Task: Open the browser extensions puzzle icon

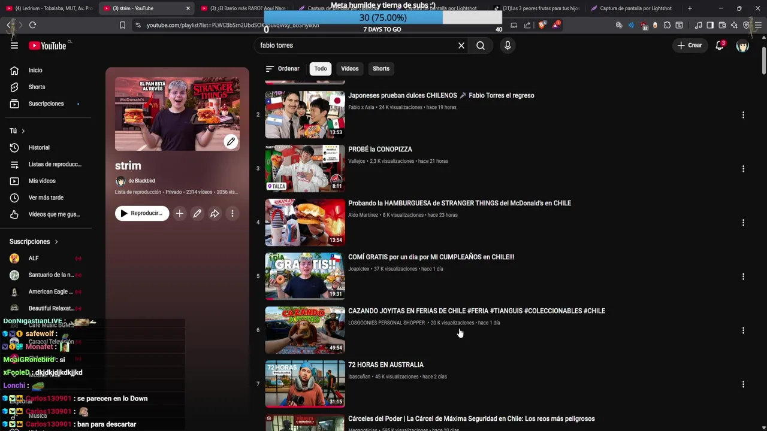Action: 667,25
